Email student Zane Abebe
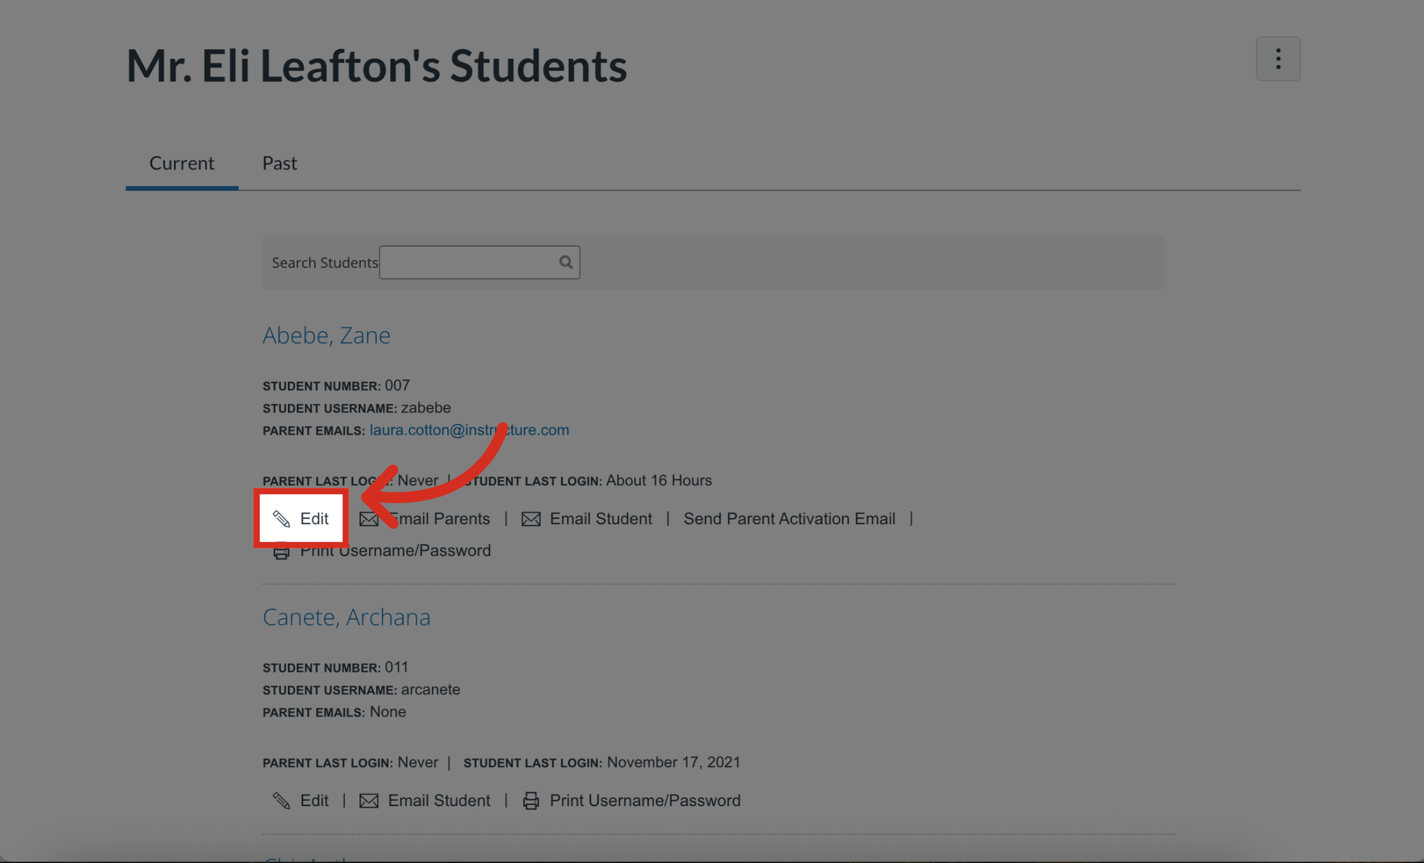This screenshot has height=863, width=1424. (x=600, y=518)
